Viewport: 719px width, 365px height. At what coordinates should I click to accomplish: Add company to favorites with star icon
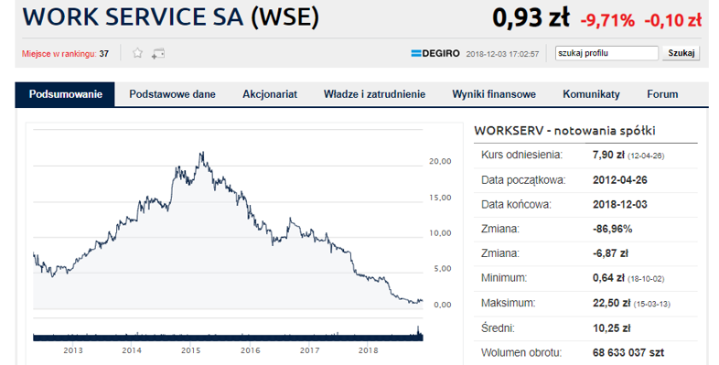(x=137, y=53)
